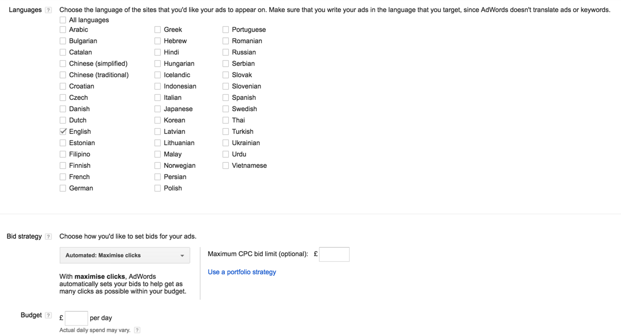Tick the Arabic language checkbox
The image size is (621, 335).
click(x=63, y=29)
